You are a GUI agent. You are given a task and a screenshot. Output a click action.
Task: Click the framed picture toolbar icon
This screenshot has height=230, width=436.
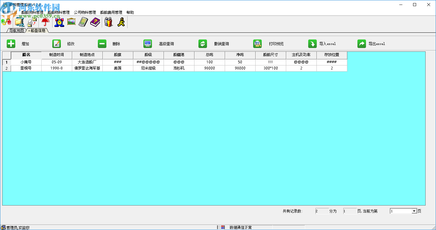coord(71,22)
